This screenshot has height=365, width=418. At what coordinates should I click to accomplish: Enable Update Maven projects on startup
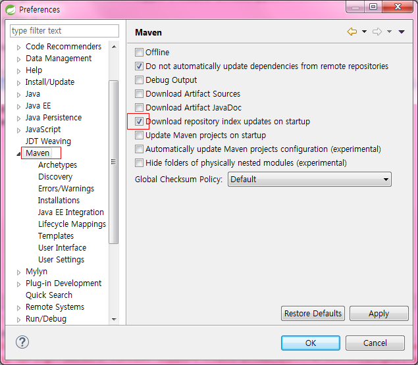(x=139, y=135)
